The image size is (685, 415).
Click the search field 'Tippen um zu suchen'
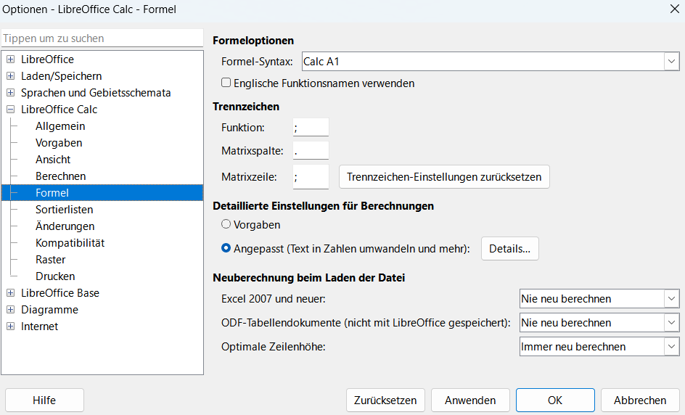[102, 38]
